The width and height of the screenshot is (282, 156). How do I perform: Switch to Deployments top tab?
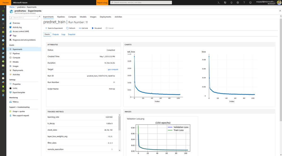pos(105,17)
